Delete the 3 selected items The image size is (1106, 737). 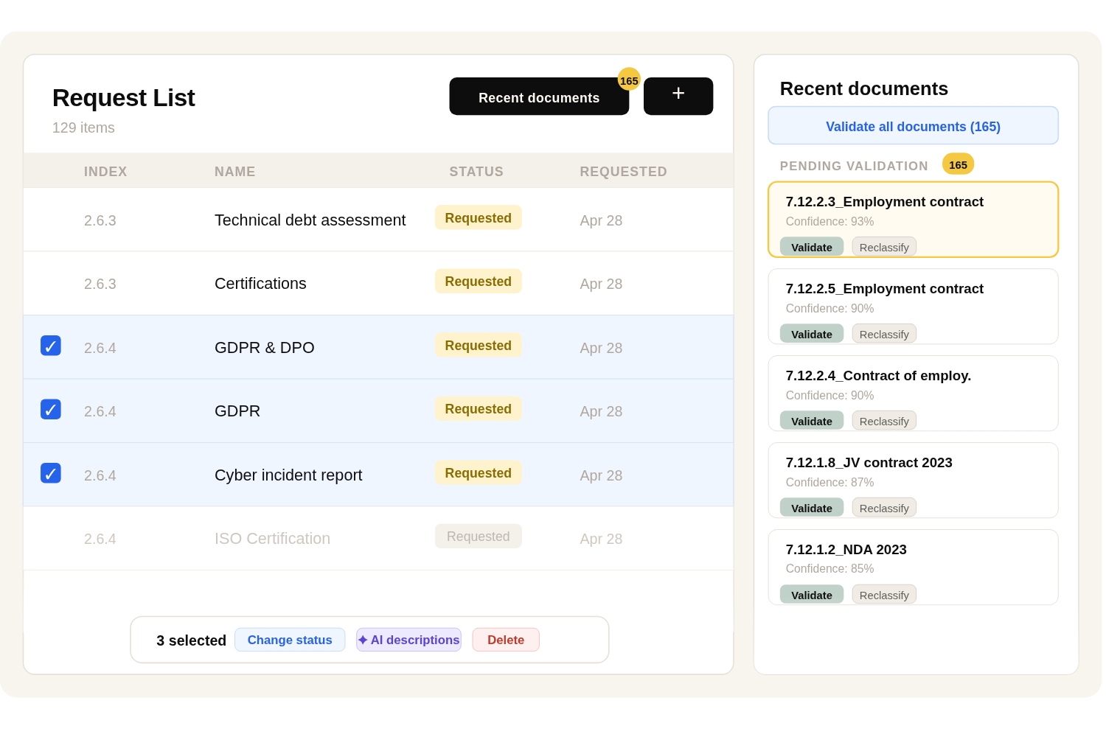506,640
